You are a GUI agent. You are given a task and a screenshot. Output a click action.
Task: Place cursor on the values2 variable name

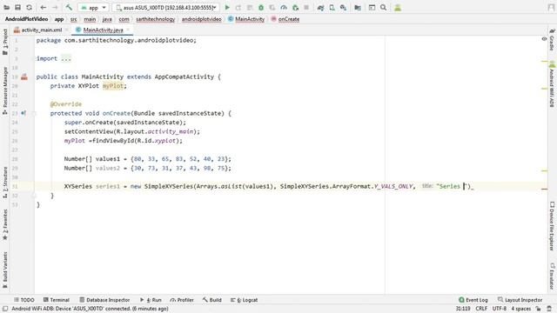[108, 168]
